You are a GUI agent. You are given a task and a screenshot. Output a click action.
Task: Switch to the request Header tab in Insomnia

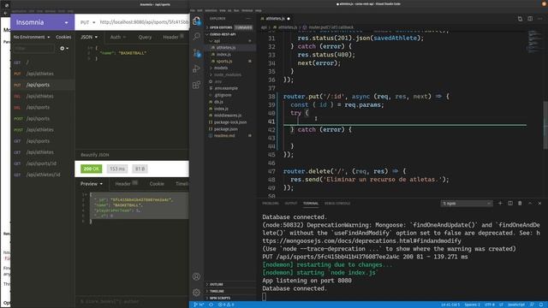coord(173,37)
